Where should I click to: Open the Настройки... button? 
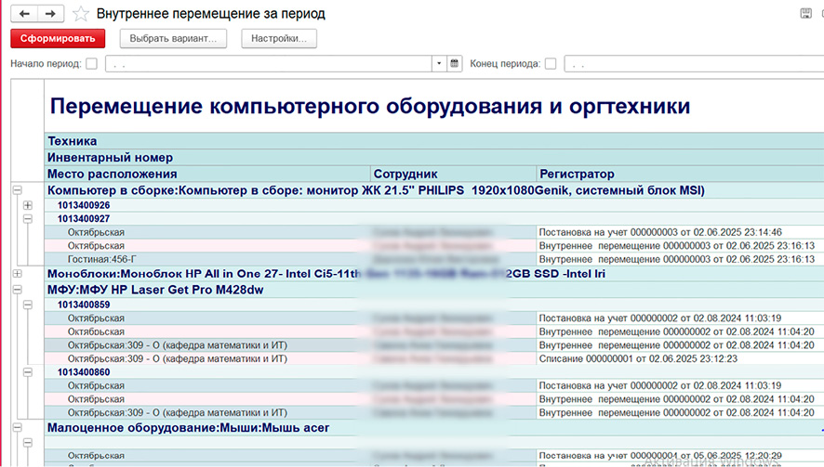[x=279, y=39]
